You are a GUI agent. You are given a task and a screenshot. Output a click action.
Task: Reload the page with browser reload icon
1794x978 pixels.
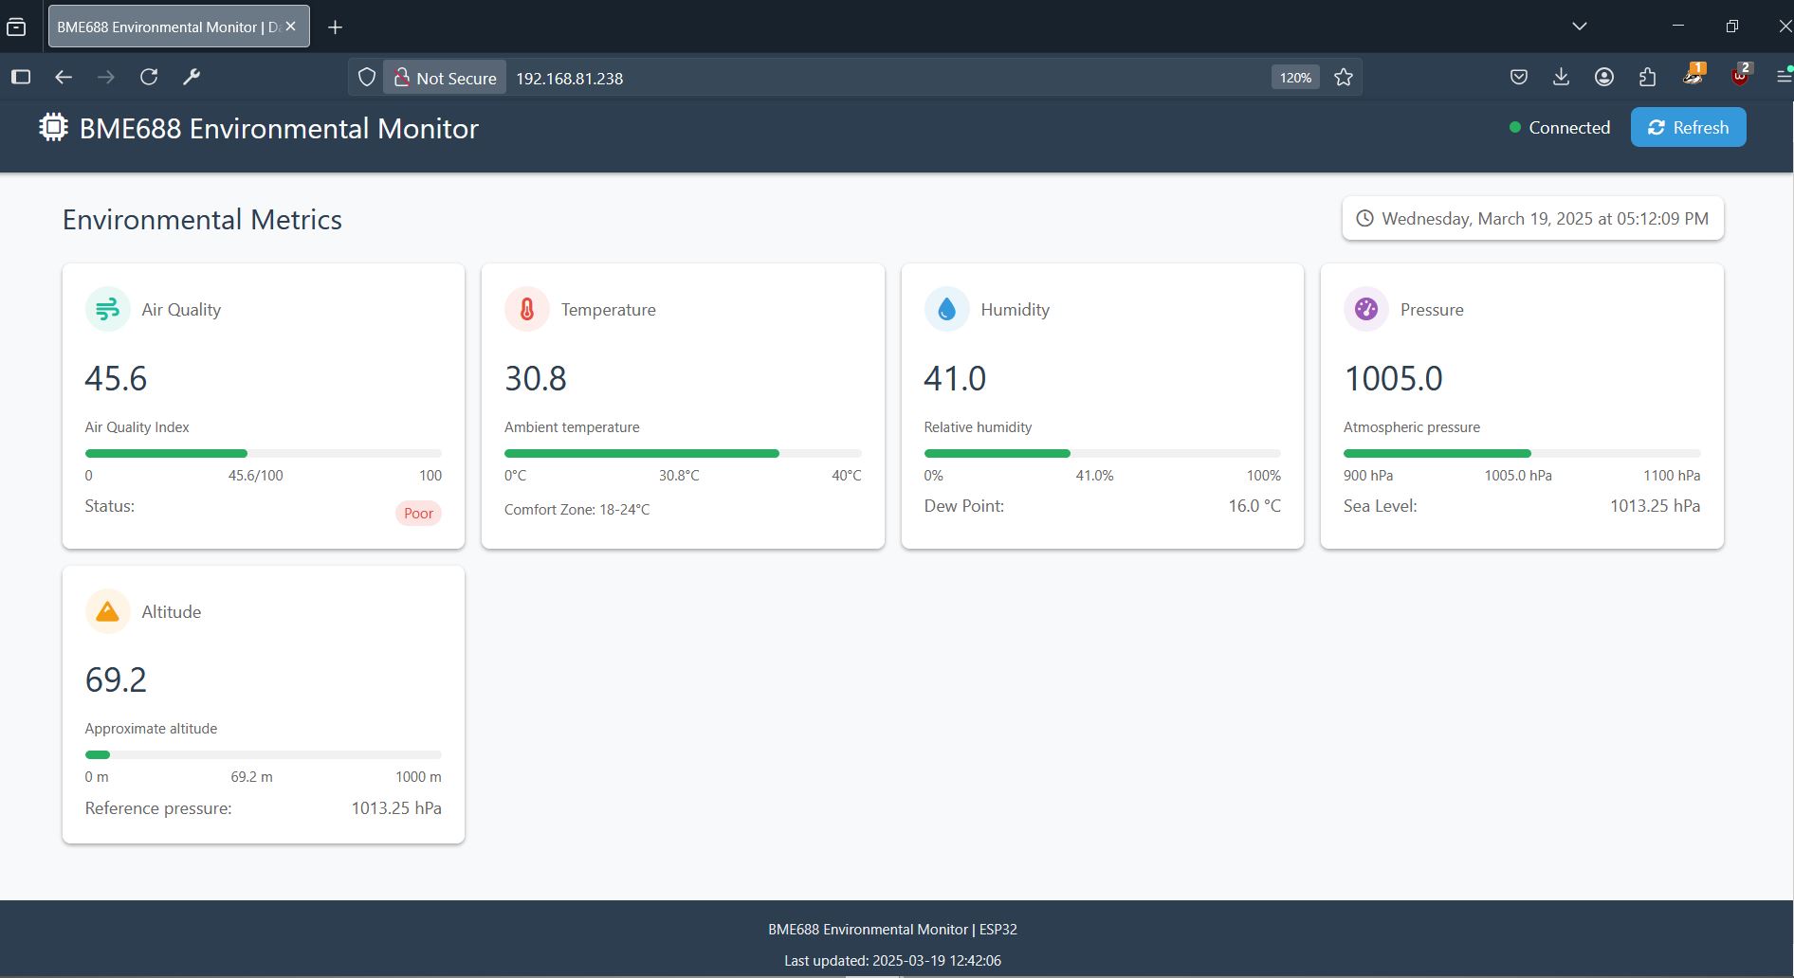point(149,78)
